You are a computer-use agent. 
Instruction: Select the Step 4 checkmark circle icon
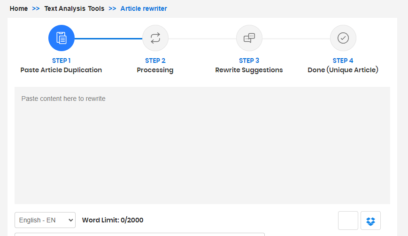pos(343,38)
